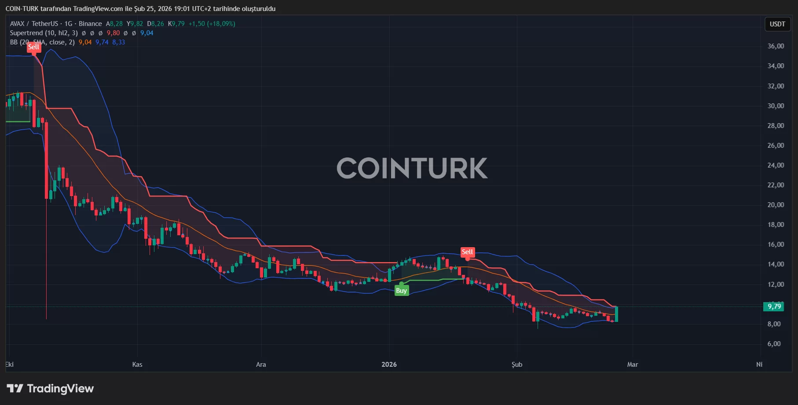This screenshot has height=405, width=798.
Task: Click the 2026 marker on the time axis
Action: pos(389,365)
